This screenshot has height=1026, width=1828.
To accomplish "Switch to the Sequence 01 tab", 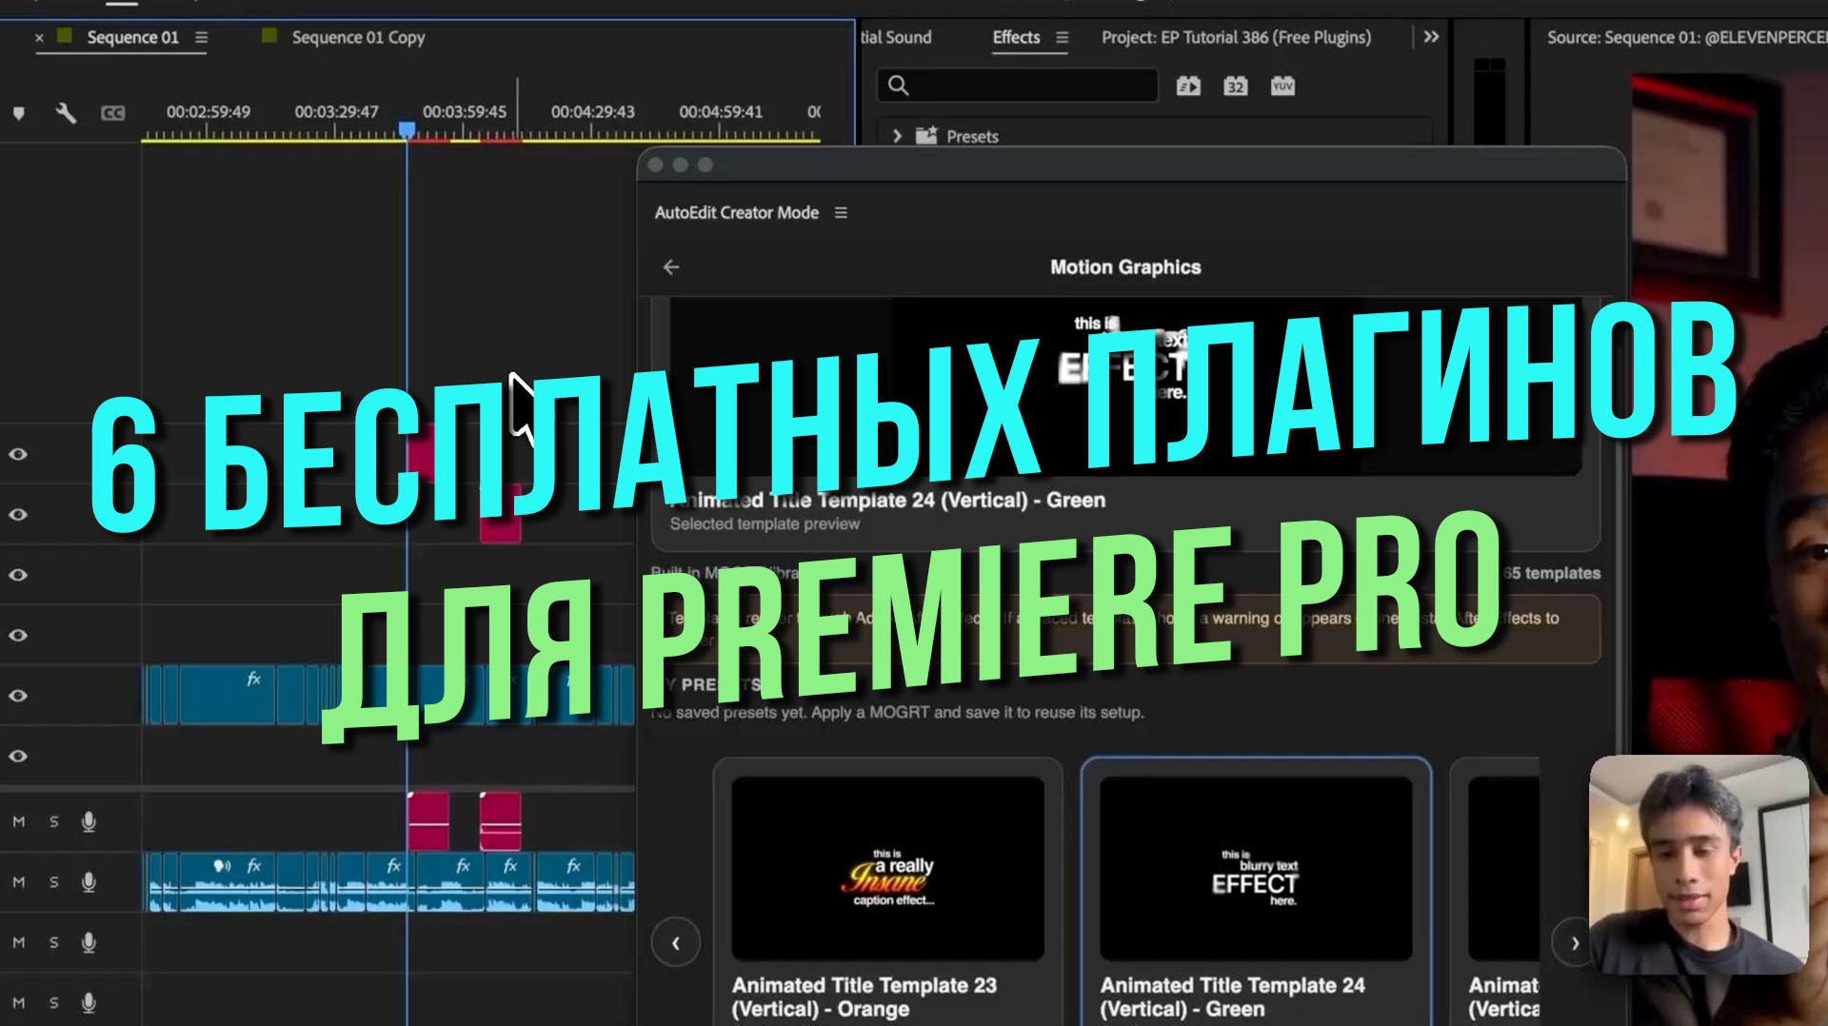I will [132, 37].
